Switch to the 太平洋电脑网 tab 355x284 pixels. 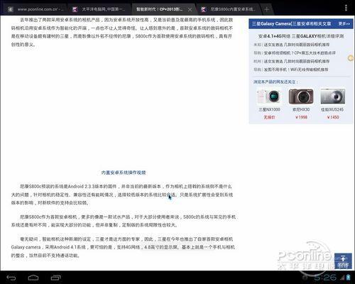pos(99,9)
